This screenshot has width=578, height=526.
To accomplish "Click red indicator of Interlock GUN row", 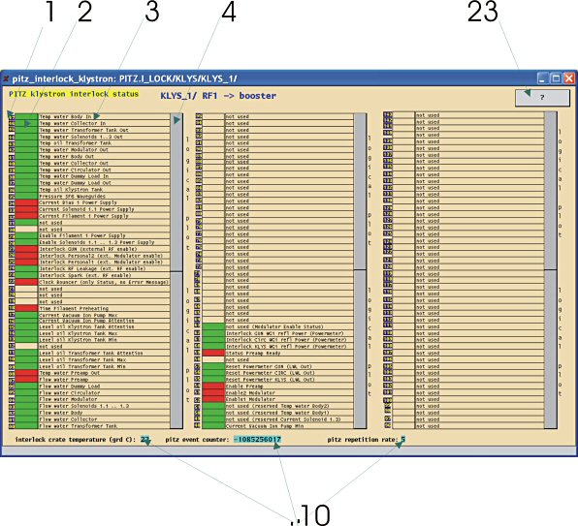I will coord(26,249).
